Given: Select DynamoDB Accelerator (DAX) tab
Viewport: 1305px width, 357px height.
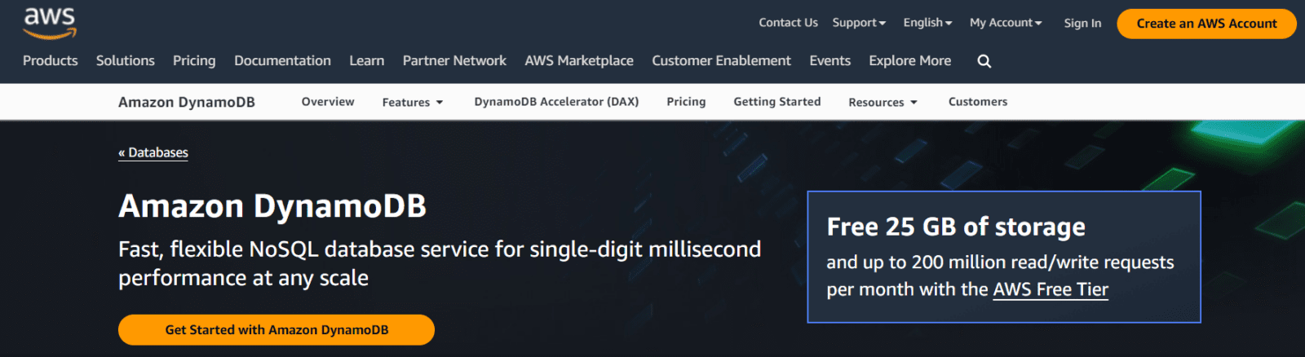Looking at the screenshot, I should click(556, 102).
